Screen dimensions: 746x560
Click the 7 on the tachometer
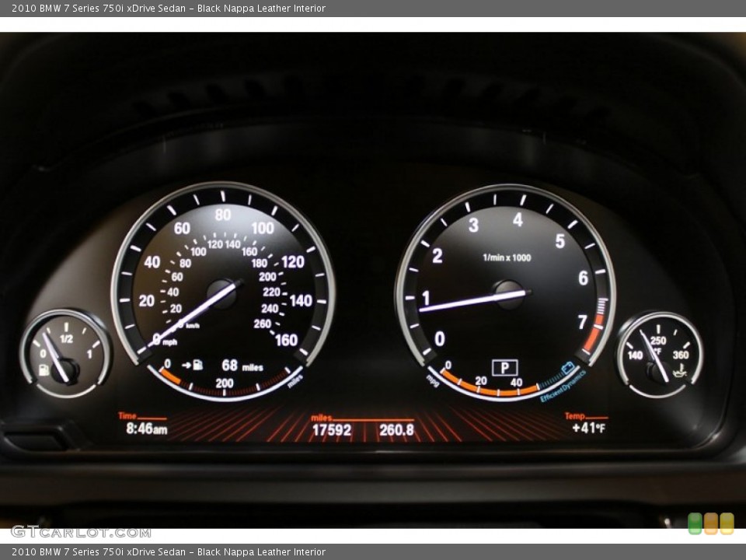pyautogui.click(x=582, y=322)
